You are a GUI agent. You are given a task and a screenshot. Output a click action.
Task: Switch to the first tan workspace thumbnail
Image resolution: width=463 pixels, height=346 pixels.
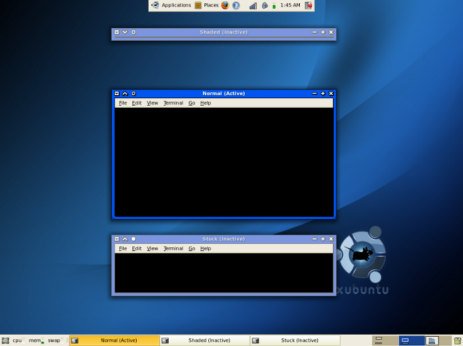click(x=385, y=341)
